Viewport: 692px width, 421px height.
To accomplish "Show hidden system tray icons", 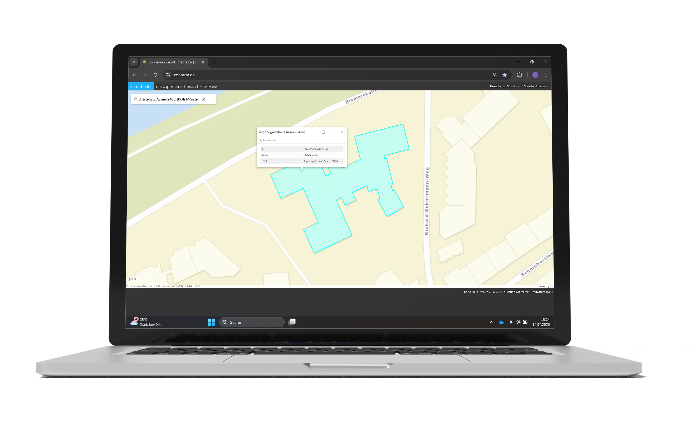I will tap(492, 322).
